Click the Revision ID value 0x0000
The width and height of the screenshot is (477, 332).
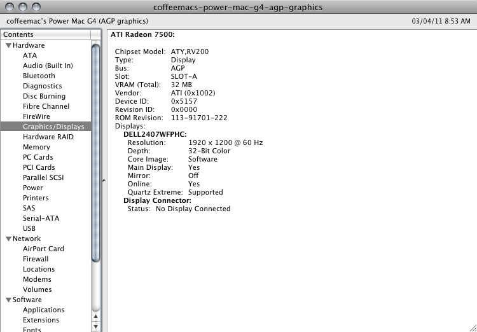point(184,109)
